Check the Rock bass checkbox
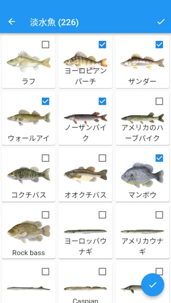The width and height of the screenshot is (171, 303). (45, 215)
